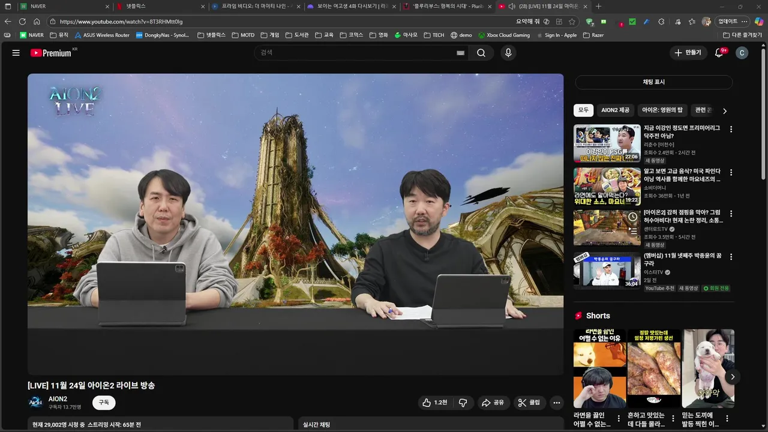Click the search magnifier button
The image size is (768, 432).
pyautogui.click(x=481, y=53)
